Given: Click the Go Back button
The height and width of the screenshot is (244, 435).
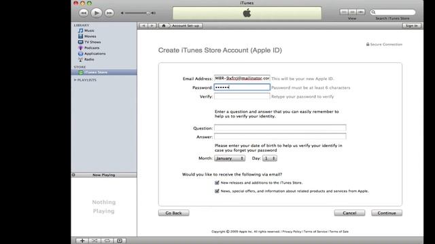Looking at the screenshot, I should [174, 213].
